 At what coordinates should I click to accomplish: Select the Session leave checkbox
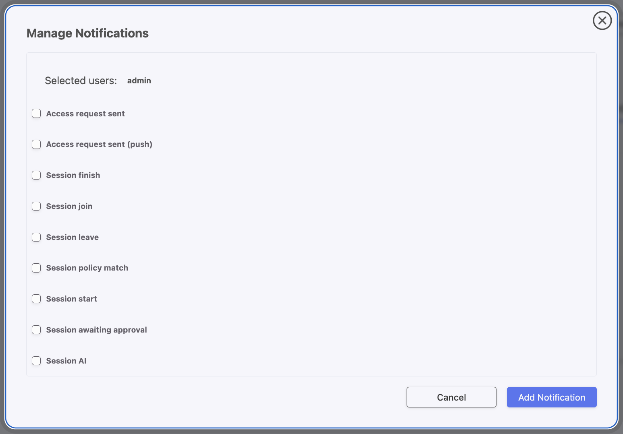coord(36,237)
